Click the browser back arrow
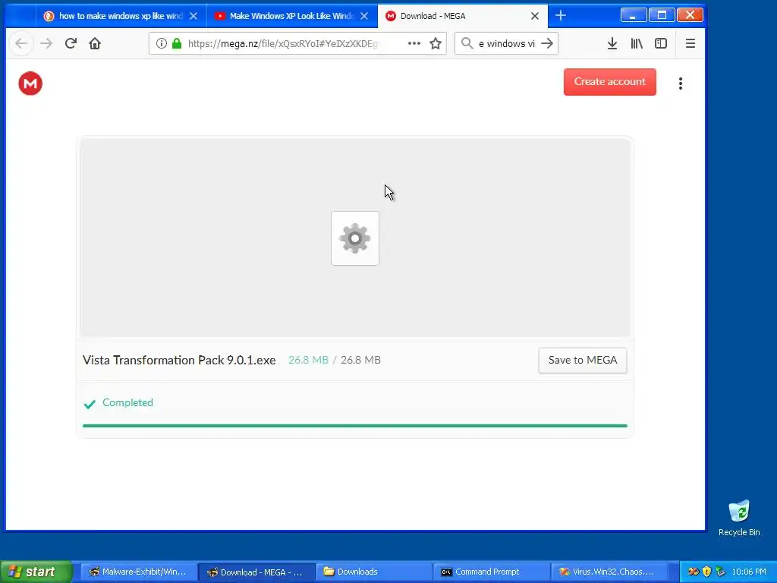The height and width of the screenshot is (583, 777). [20, 43]
